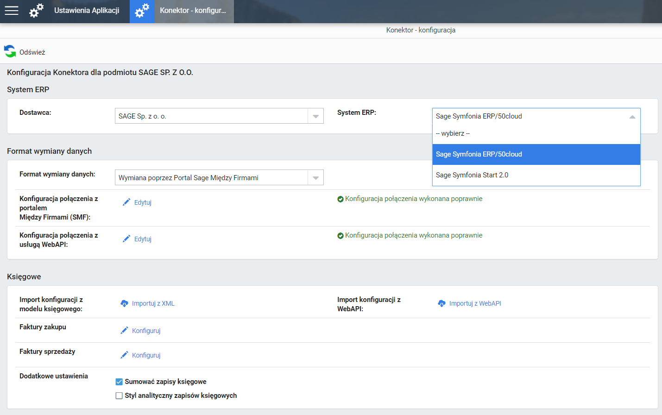Click Edytuj link for SMF portal connection
Screen dimensions: 662x415
143,202
